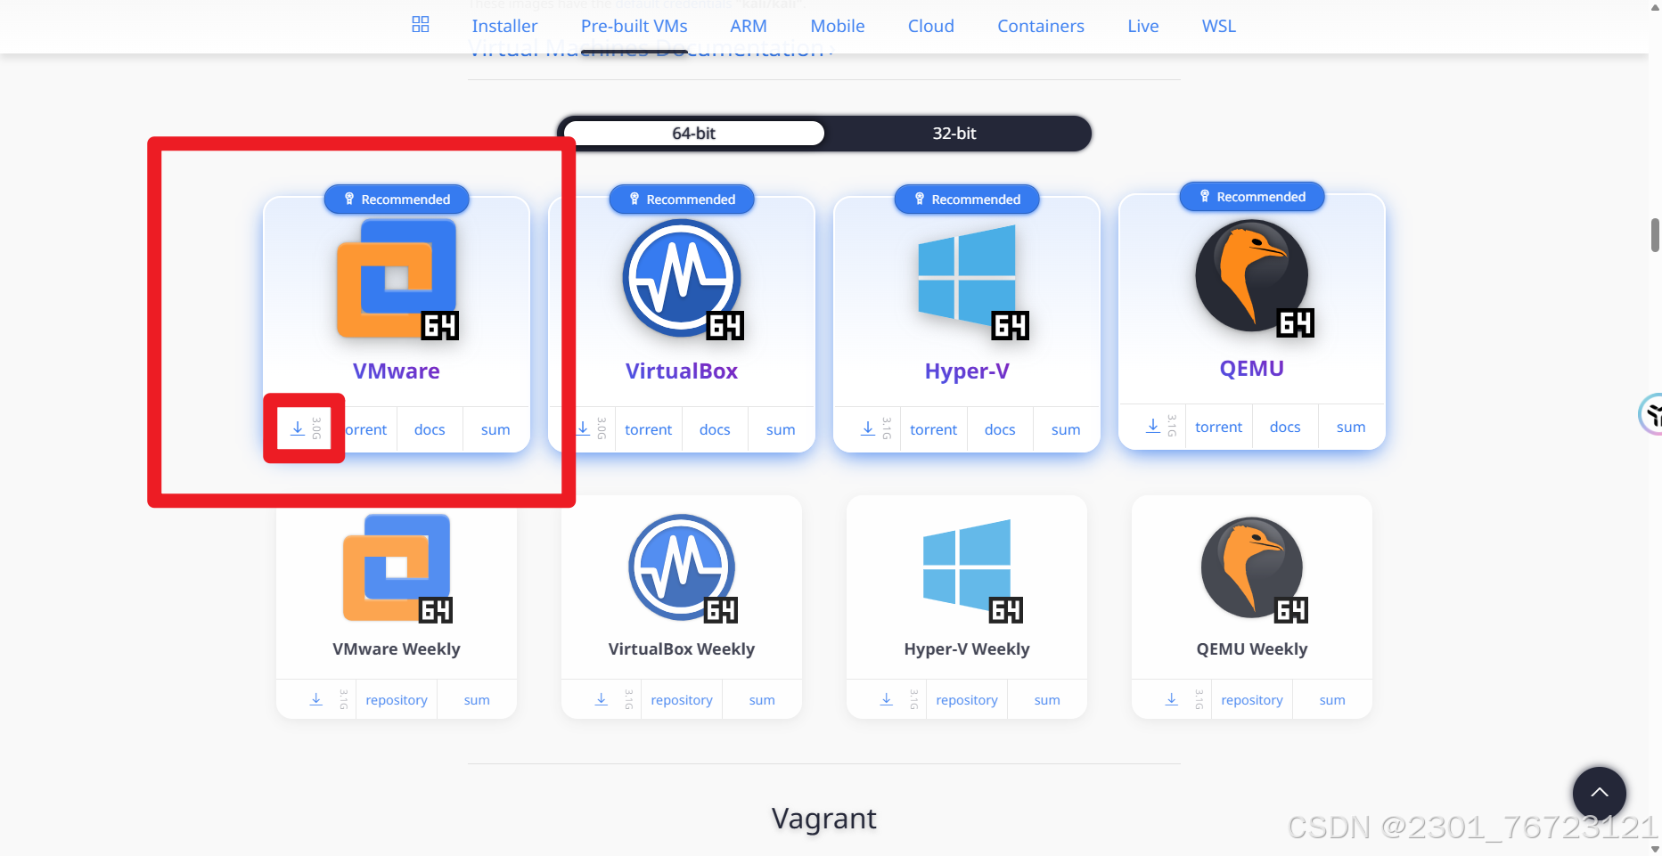Go to the Mobile downloads tab
This screenshot has height=856, width=1662.
tap(837, 26)
